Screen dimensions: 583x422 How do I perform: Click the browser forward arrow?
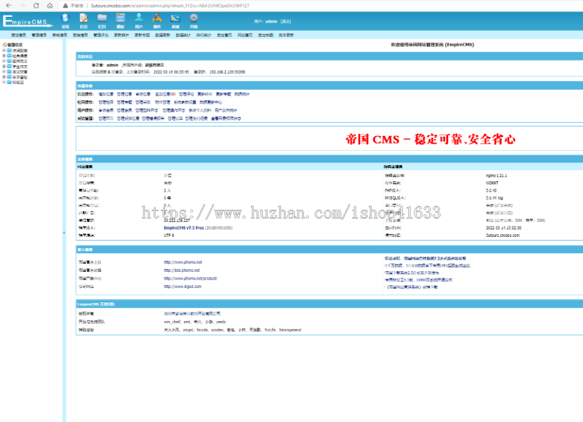(x=22, y=6)
